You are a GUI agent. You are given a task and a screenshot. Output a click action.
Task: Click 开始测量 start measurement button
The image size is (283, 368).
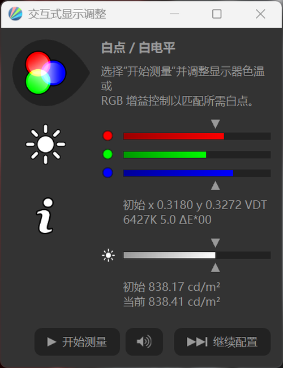77,342
